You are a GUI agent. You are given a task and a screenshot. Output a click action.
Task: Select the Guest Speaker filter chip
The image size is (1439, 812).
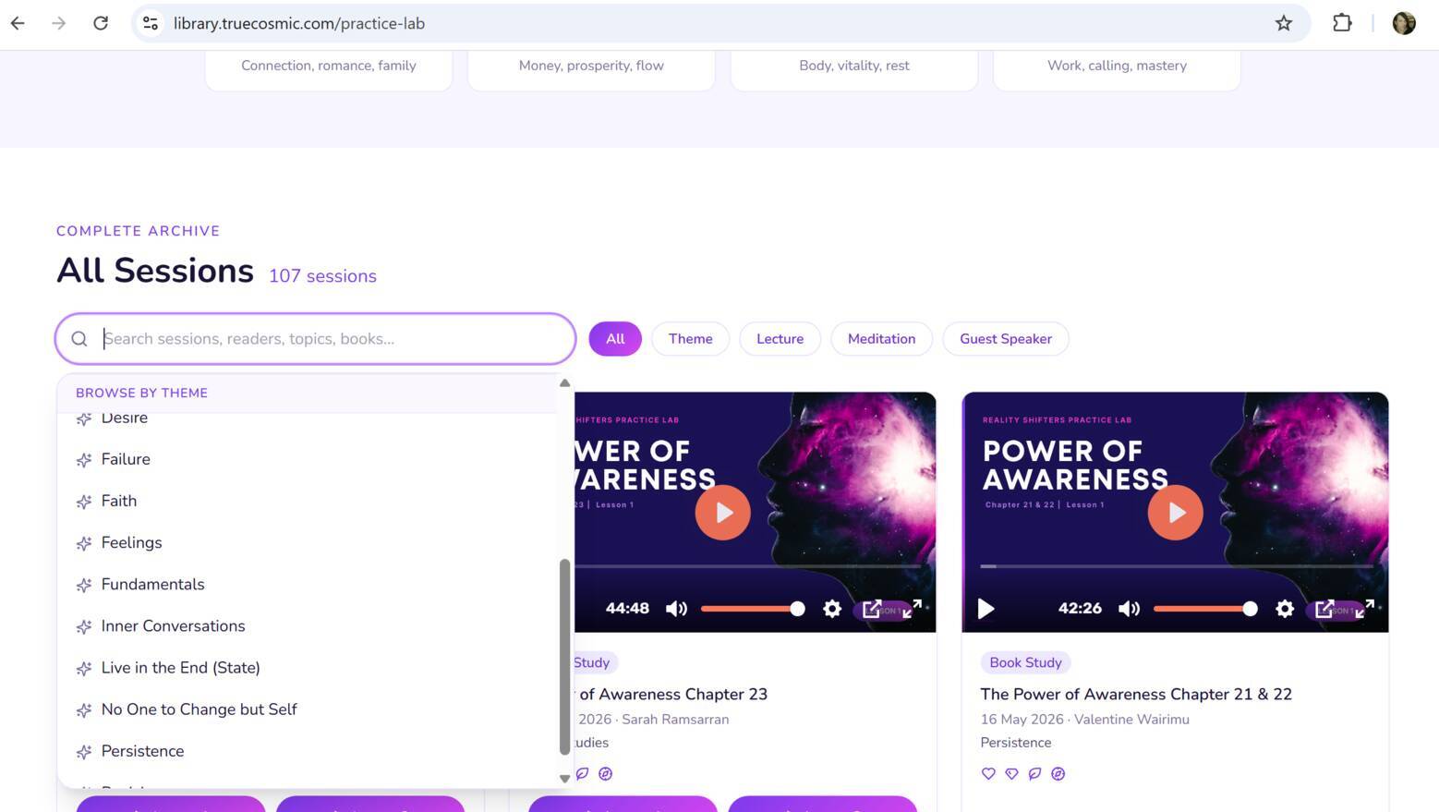click(x=1006, y=339)
